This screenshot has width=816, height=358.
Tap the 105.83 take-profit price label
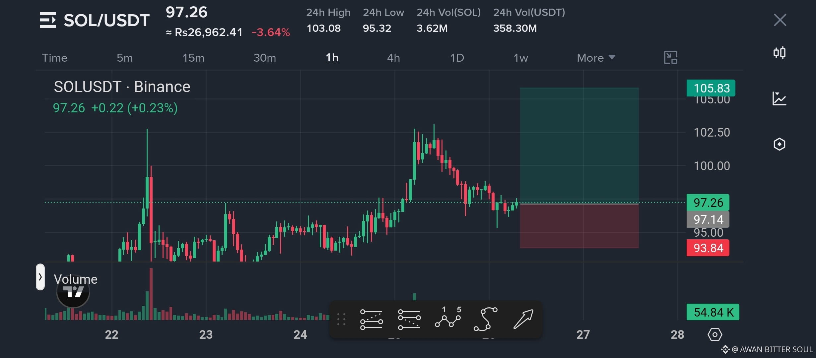711,88
